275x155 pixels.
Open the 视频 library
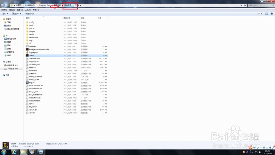click(x=7, y=42)
